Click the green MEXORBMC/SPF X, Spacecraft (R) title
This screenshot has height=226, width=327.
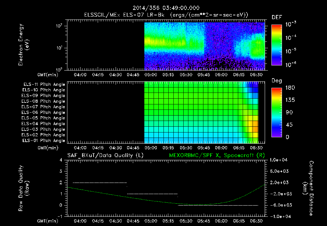click(217, 155)
